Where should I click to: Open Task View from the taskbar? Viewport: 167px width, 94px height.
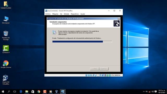pyautogui.click(x=15, y=92)
